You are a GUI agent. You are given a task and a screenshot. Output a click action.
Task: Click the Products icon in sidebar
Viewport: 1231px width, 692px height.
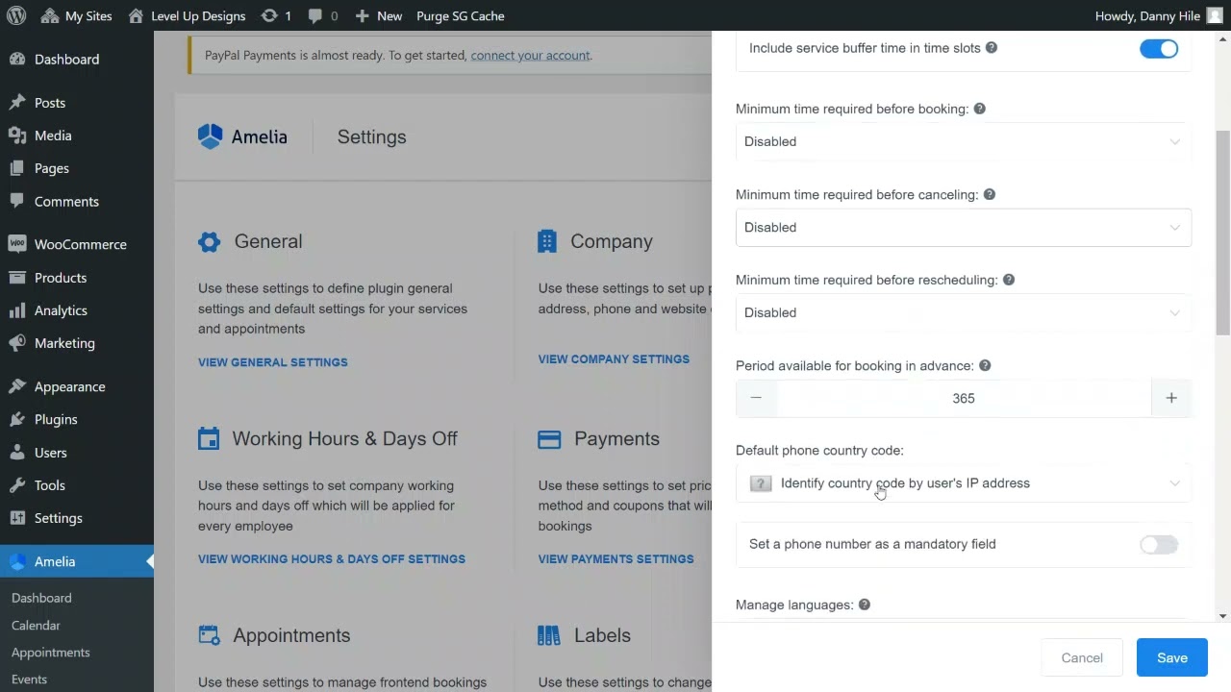pos(17,277)
